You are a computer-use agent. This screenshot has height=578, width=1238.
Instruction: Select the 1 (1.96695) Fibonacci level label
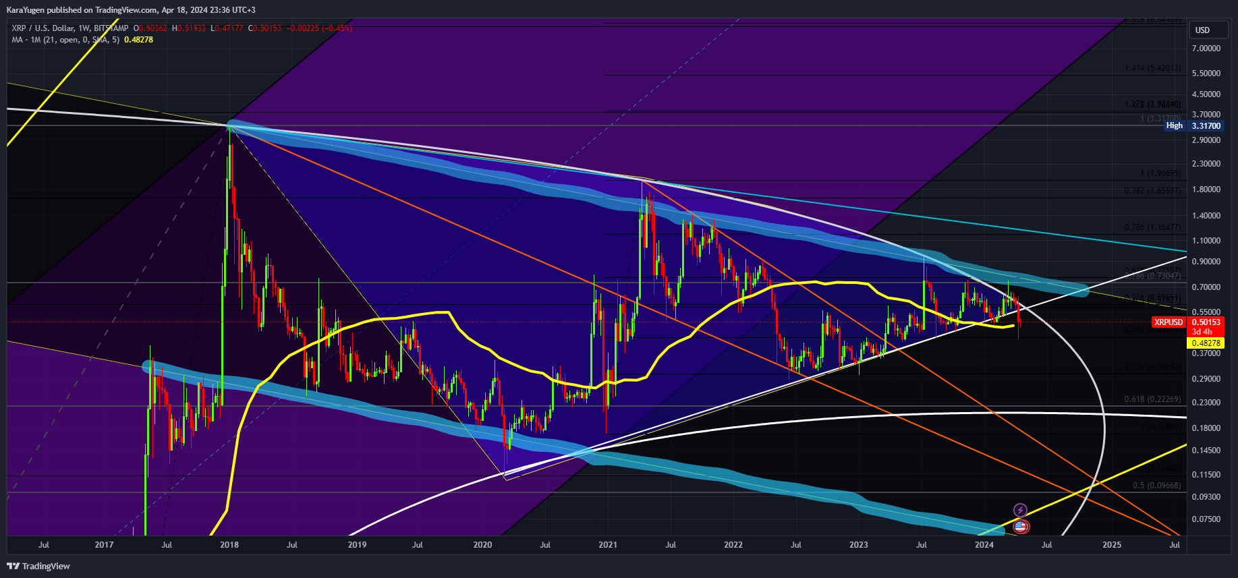1160,173
